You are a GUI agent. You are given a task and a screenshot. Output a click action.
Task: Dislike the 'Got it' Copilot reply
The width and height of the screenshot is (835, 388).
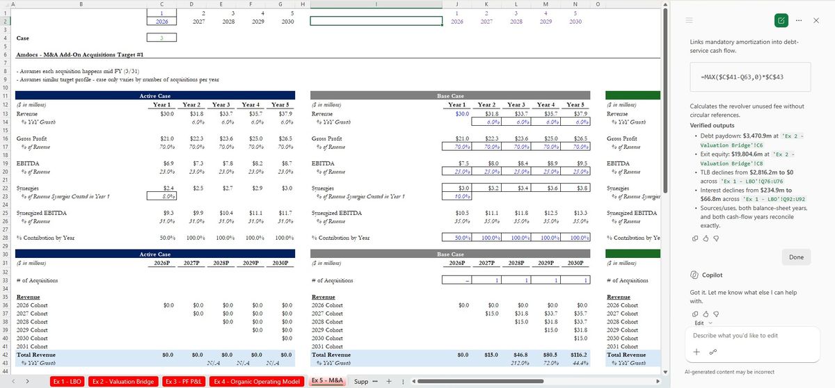point(716,314)
